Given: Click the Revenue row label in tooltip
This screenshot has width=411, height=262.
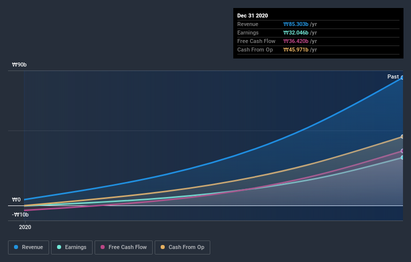Looking at the screenshot, I should [x=248, y=24].
